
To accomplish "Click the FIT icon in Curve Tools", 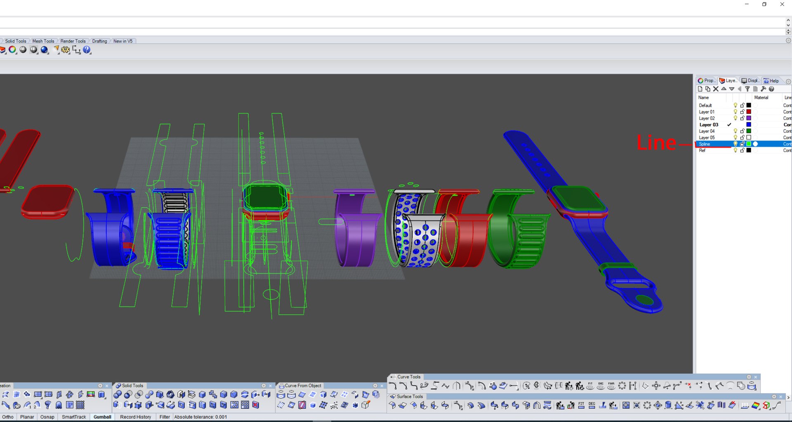I will point(590,386).
